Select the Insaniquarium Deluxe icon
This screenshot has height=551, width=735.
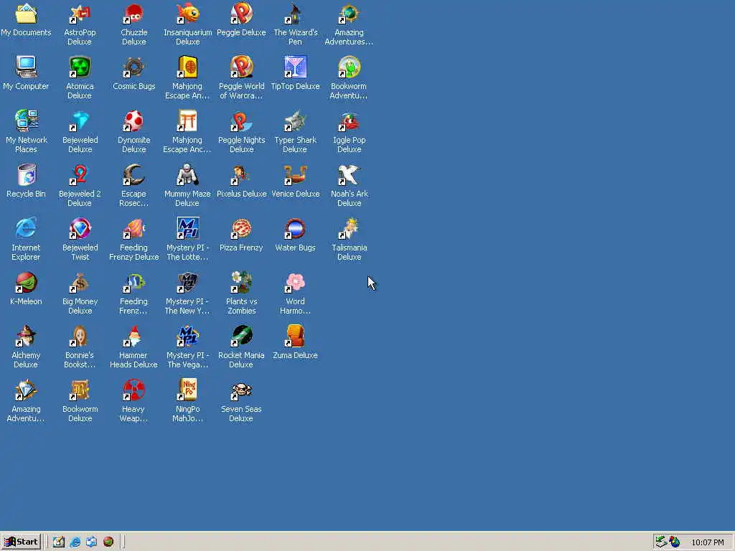[x=187, y=14]
